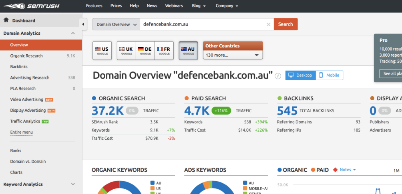The width and height of the screenshot is (402, 194).
Task: Click the orange Paid Search dot
Action: tap(187, 98)
